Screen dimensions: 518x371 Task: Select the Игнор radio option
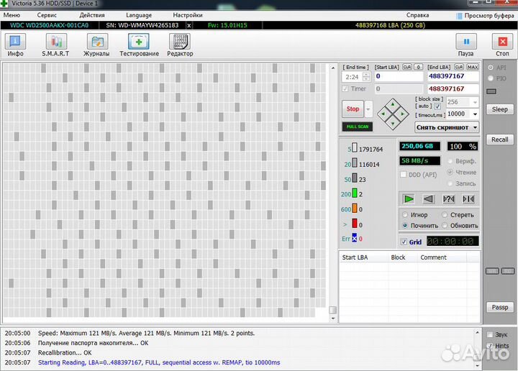[404, 215]
